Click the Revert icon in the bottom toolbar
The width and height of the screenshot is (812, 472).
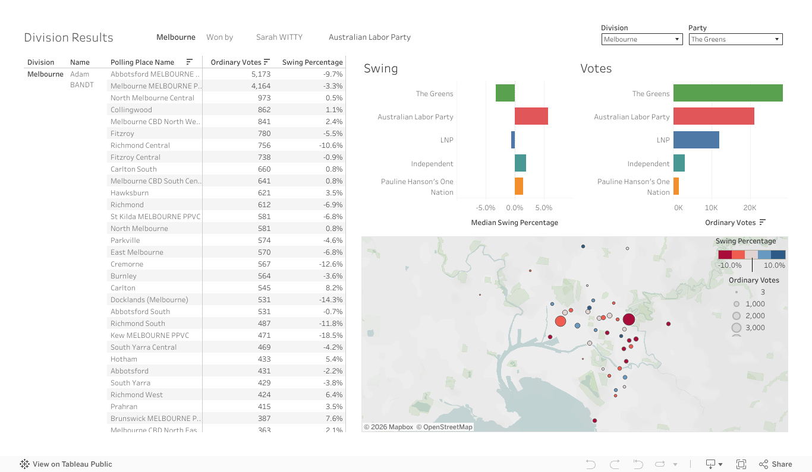[638, 464]
